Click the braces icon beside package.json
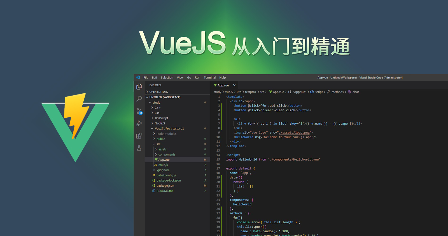448x236 pixels. point(154,186)
